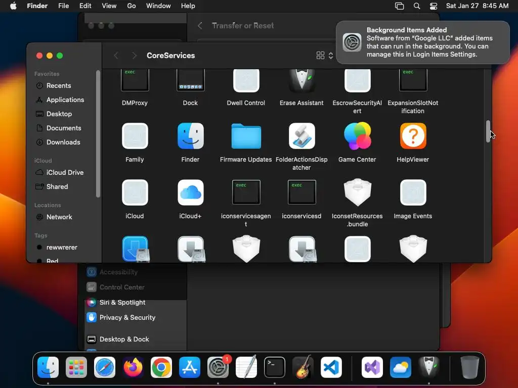The width and height of the screenshot is (518, 388).
Task: Select the Firmware Updates folder
Action: 246,136
